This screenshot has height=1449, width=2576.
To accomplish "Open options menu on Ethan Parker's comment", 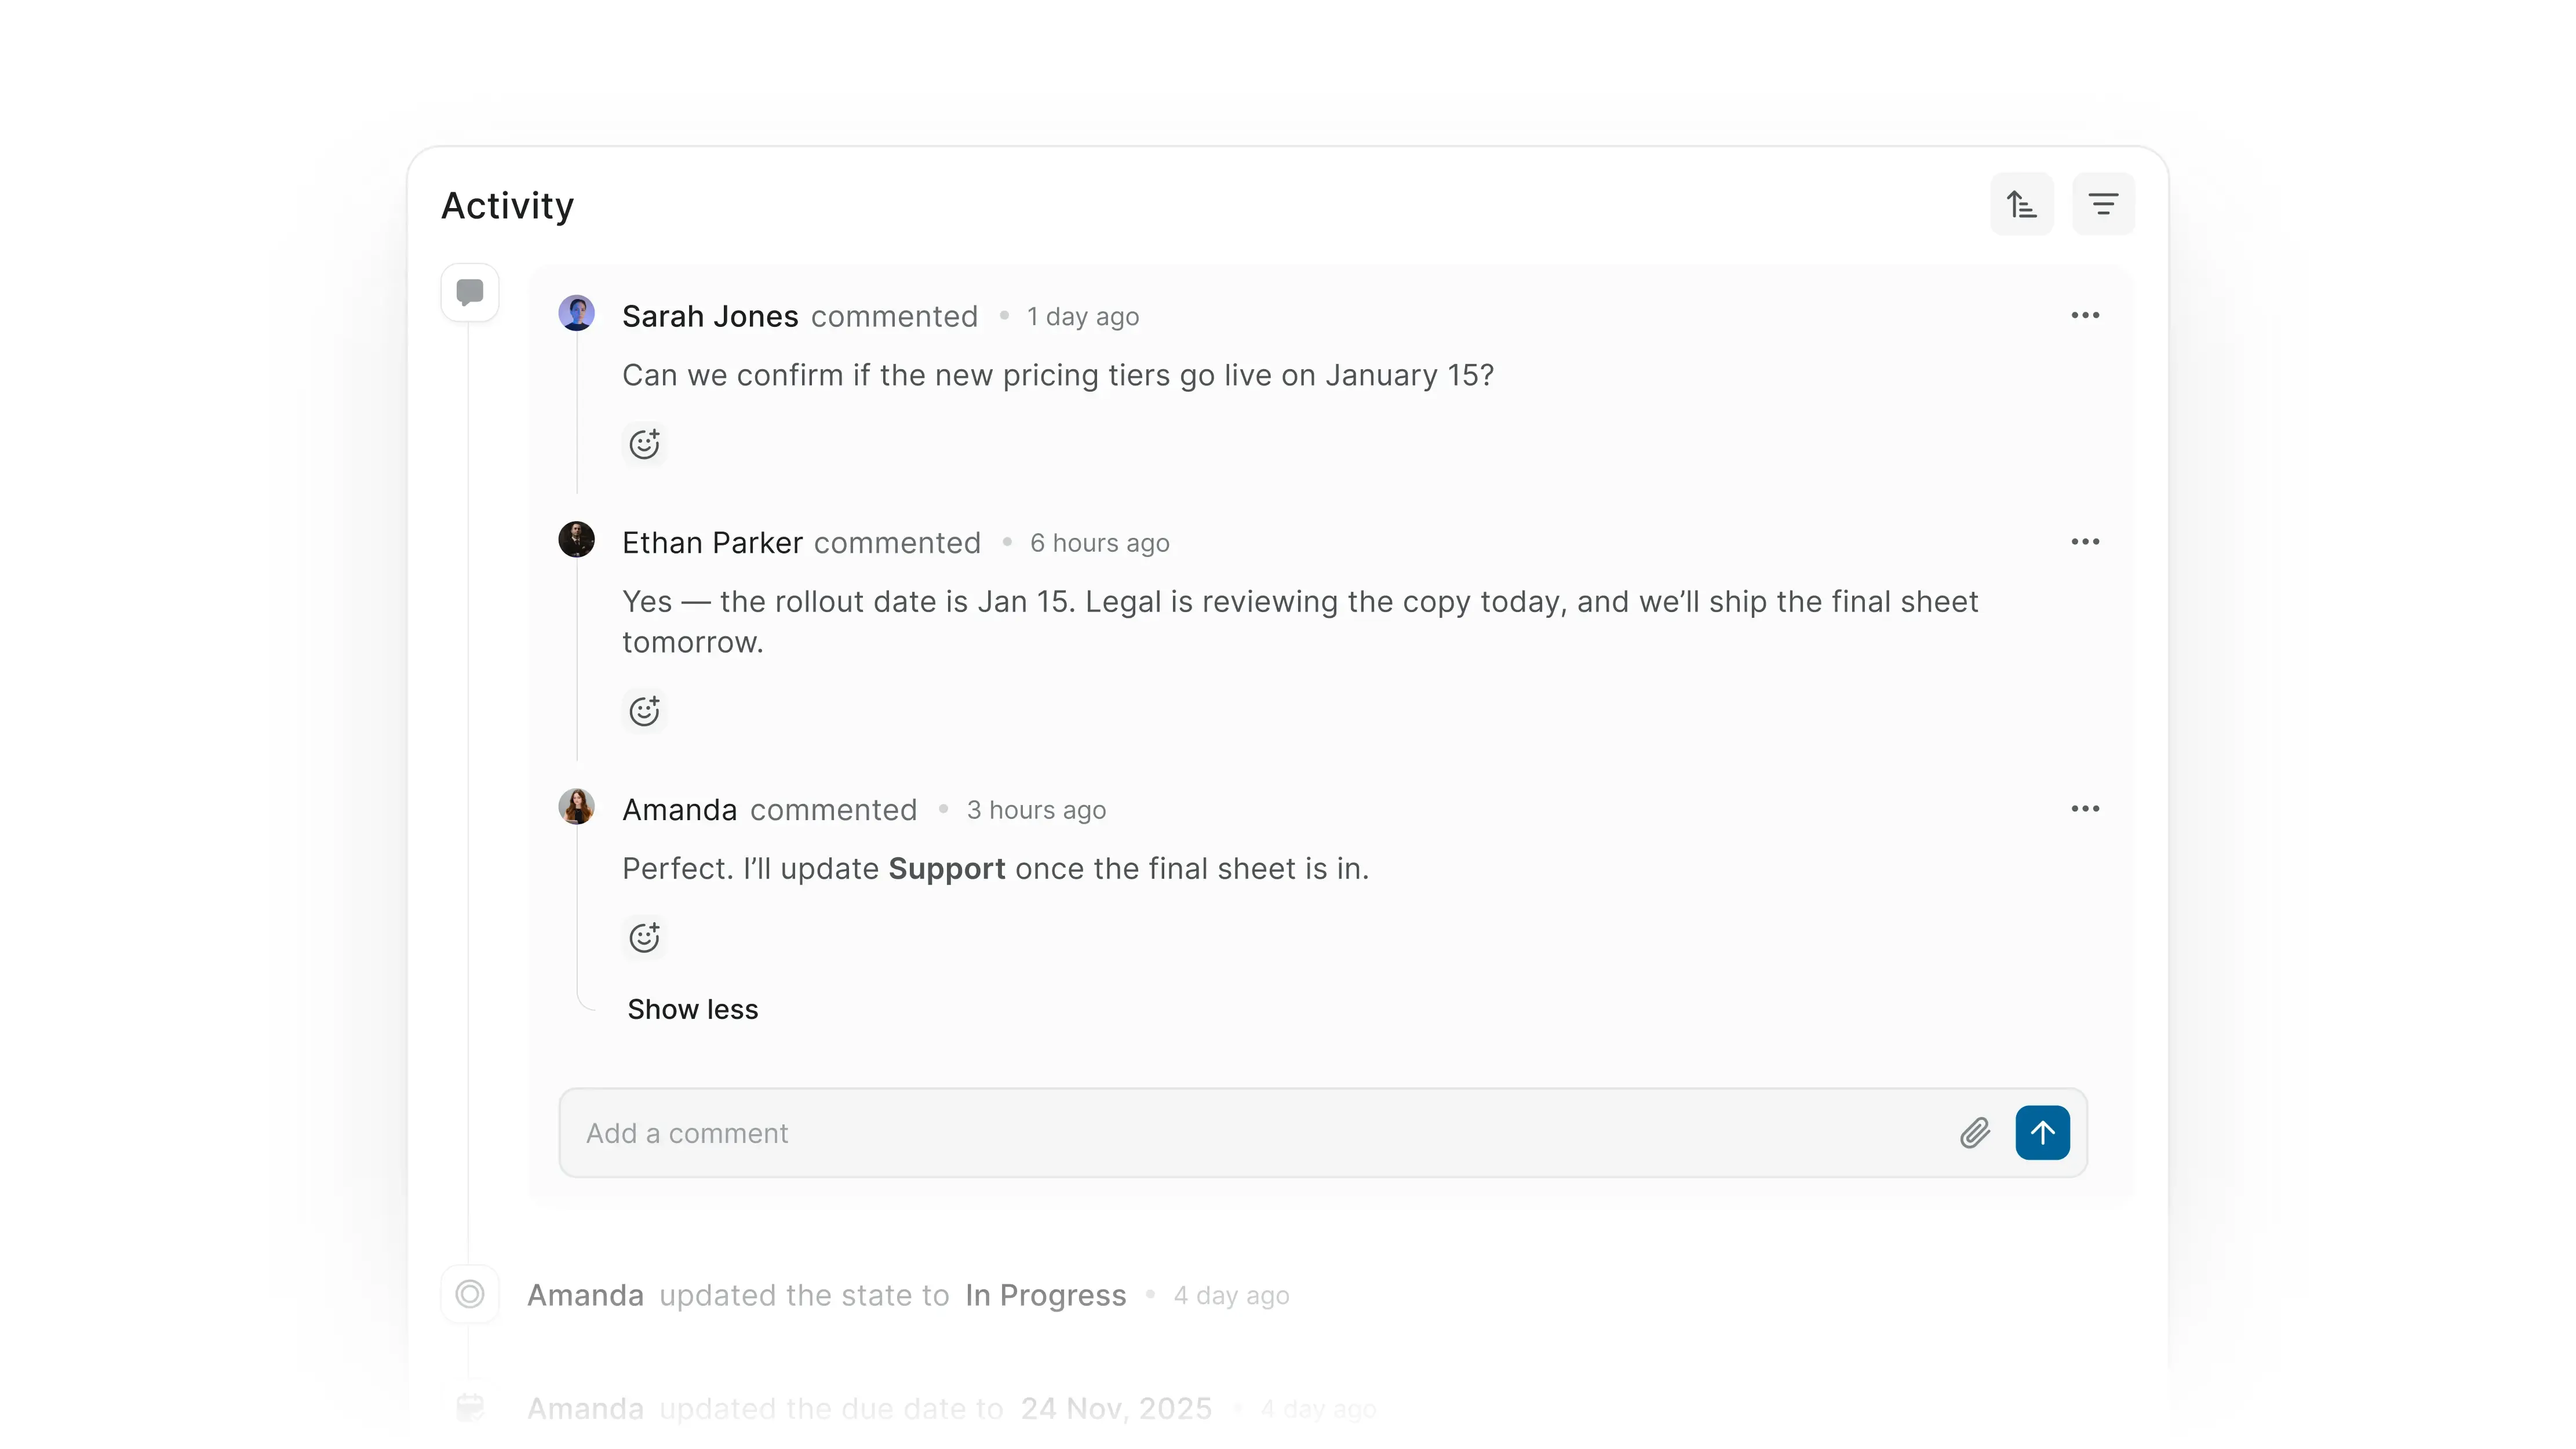I will 2085,541.
